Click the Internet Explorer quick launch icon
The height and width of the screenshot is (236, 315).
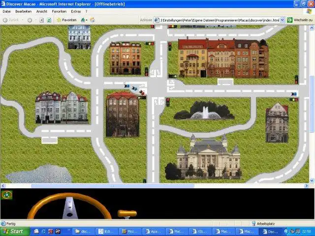[44, 232]
